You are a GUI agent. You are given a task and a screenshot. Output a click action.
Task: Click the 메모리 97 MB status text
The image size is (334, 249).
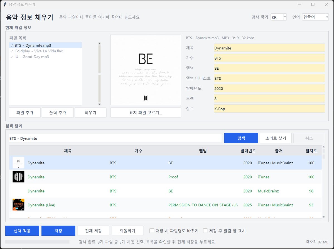point(317,242)
